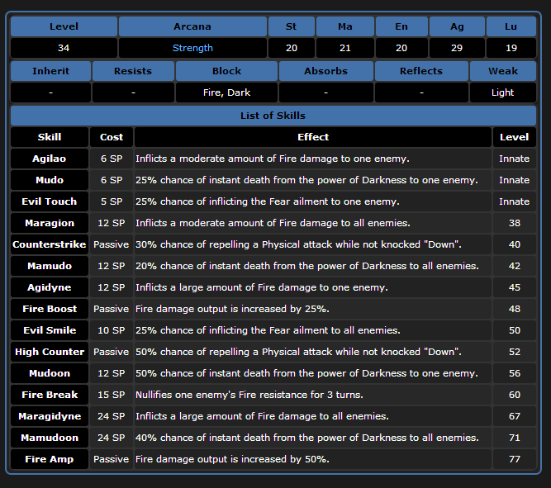Select the Mudoon skill name

pyautogui.click(x=50, y=373)
